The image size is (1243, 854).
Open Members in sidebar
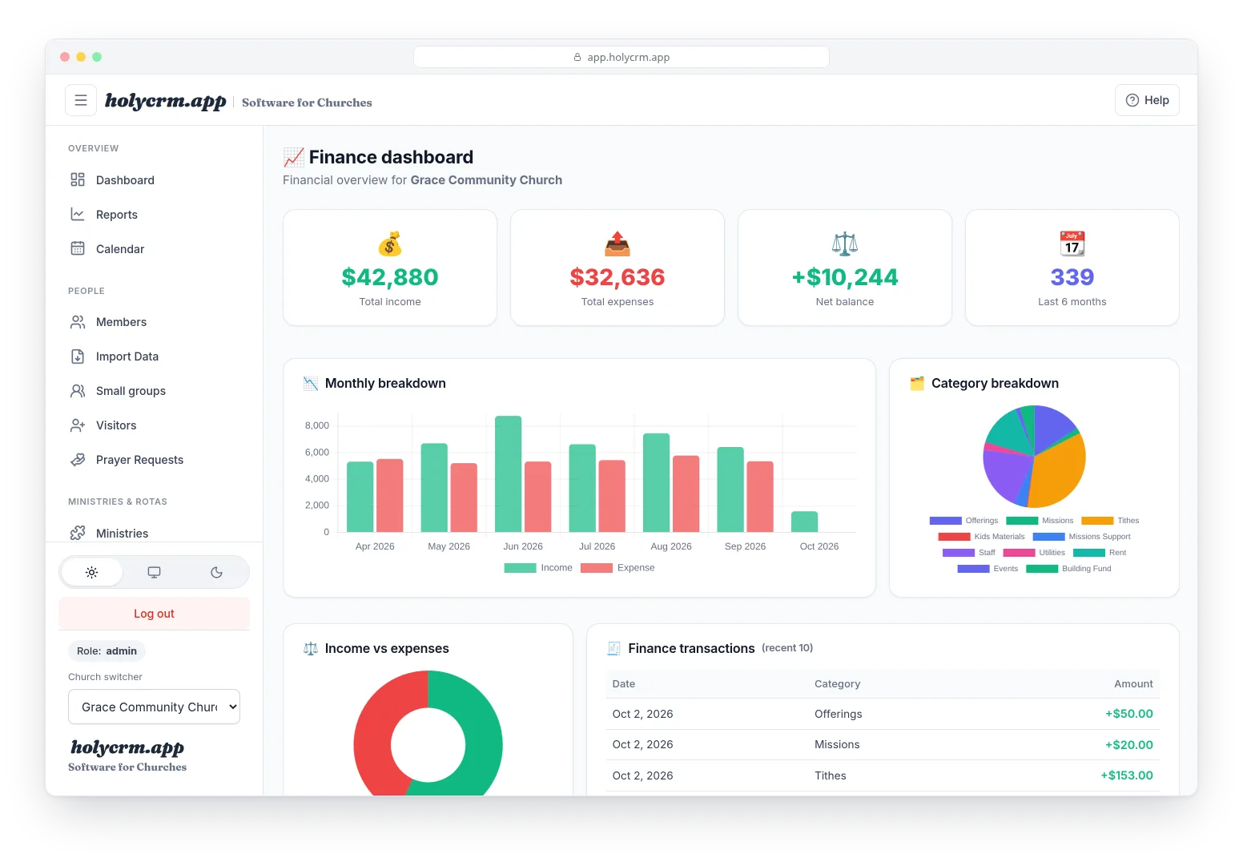click(155, 321)
